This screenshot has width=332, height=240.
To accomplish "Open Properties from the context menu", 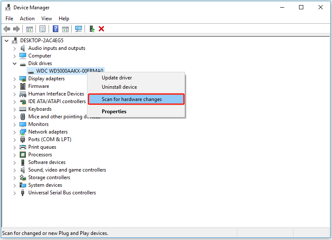I will 114,112.
